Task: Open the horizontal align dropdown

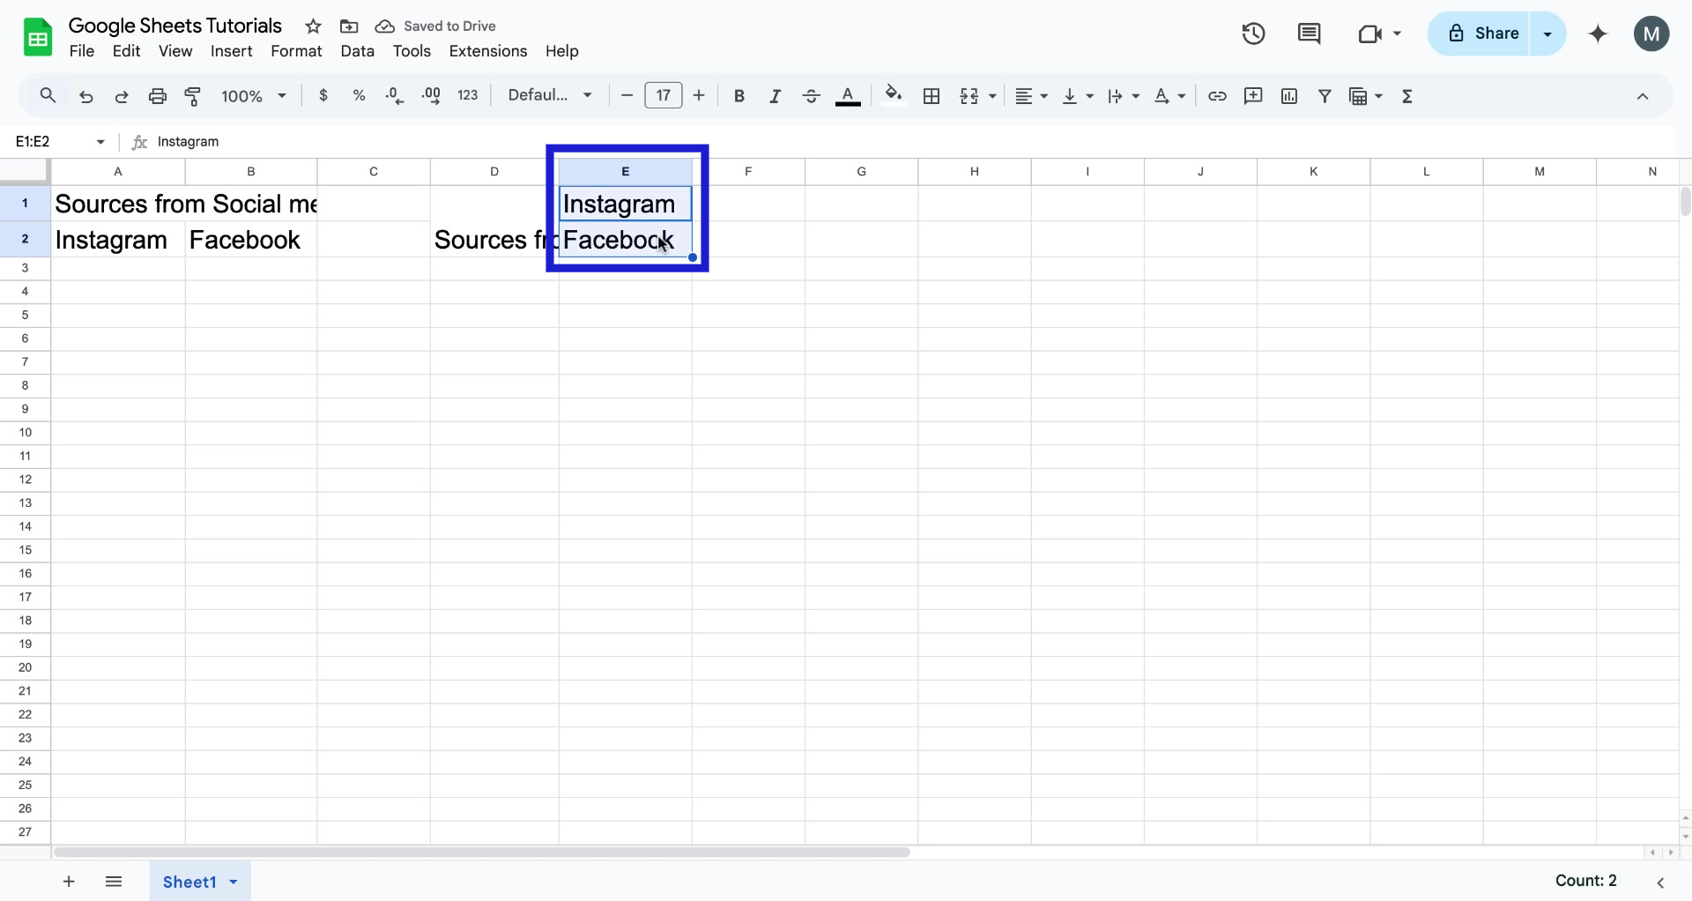Action: (x=1031, y=96)
